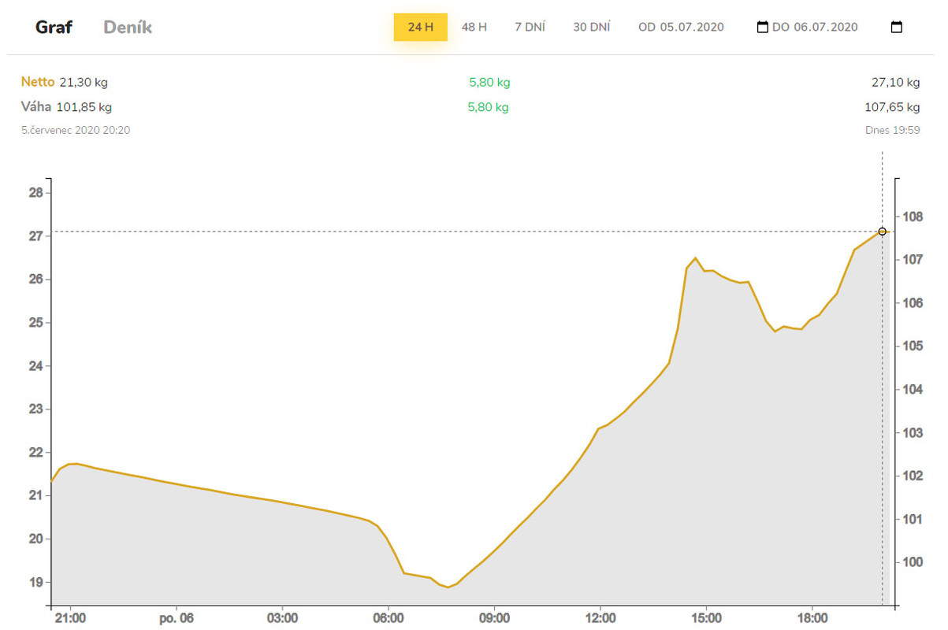Screen dimensions: 948x630
Task: Select the 7 DNÍ time range
Action: (530, 27)
